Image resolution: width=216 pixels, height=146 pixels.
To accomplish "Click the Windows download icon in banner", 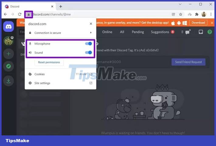I will point(185,23).
